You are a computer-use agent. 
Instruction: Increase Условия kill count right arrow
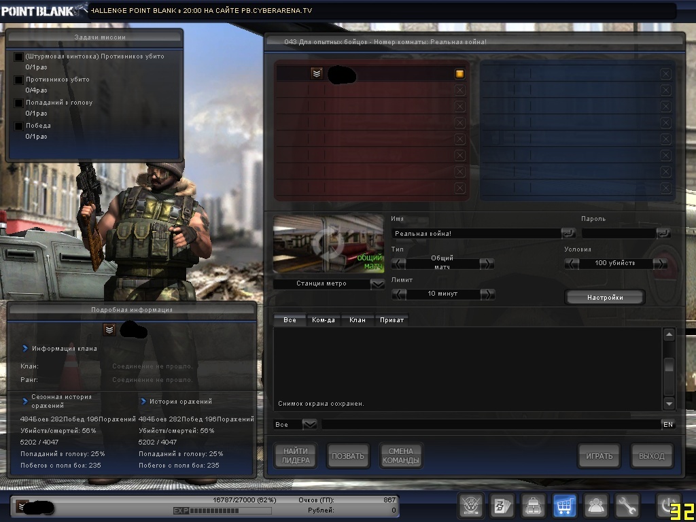(660, 264)
